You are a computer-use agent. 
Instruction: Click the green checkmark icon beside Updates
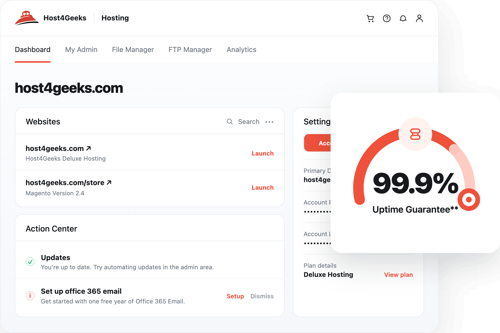(30, 262)
